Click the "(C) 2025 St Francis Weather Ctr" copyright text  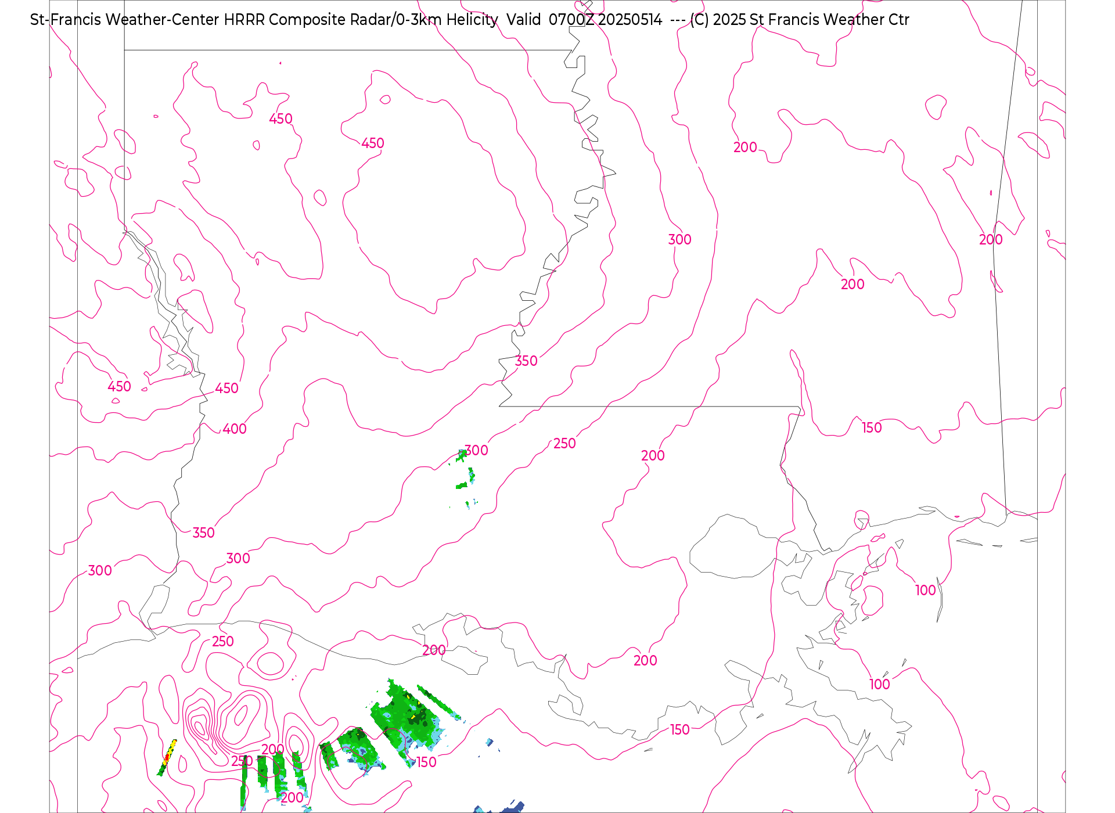click(x=800, y=20)
